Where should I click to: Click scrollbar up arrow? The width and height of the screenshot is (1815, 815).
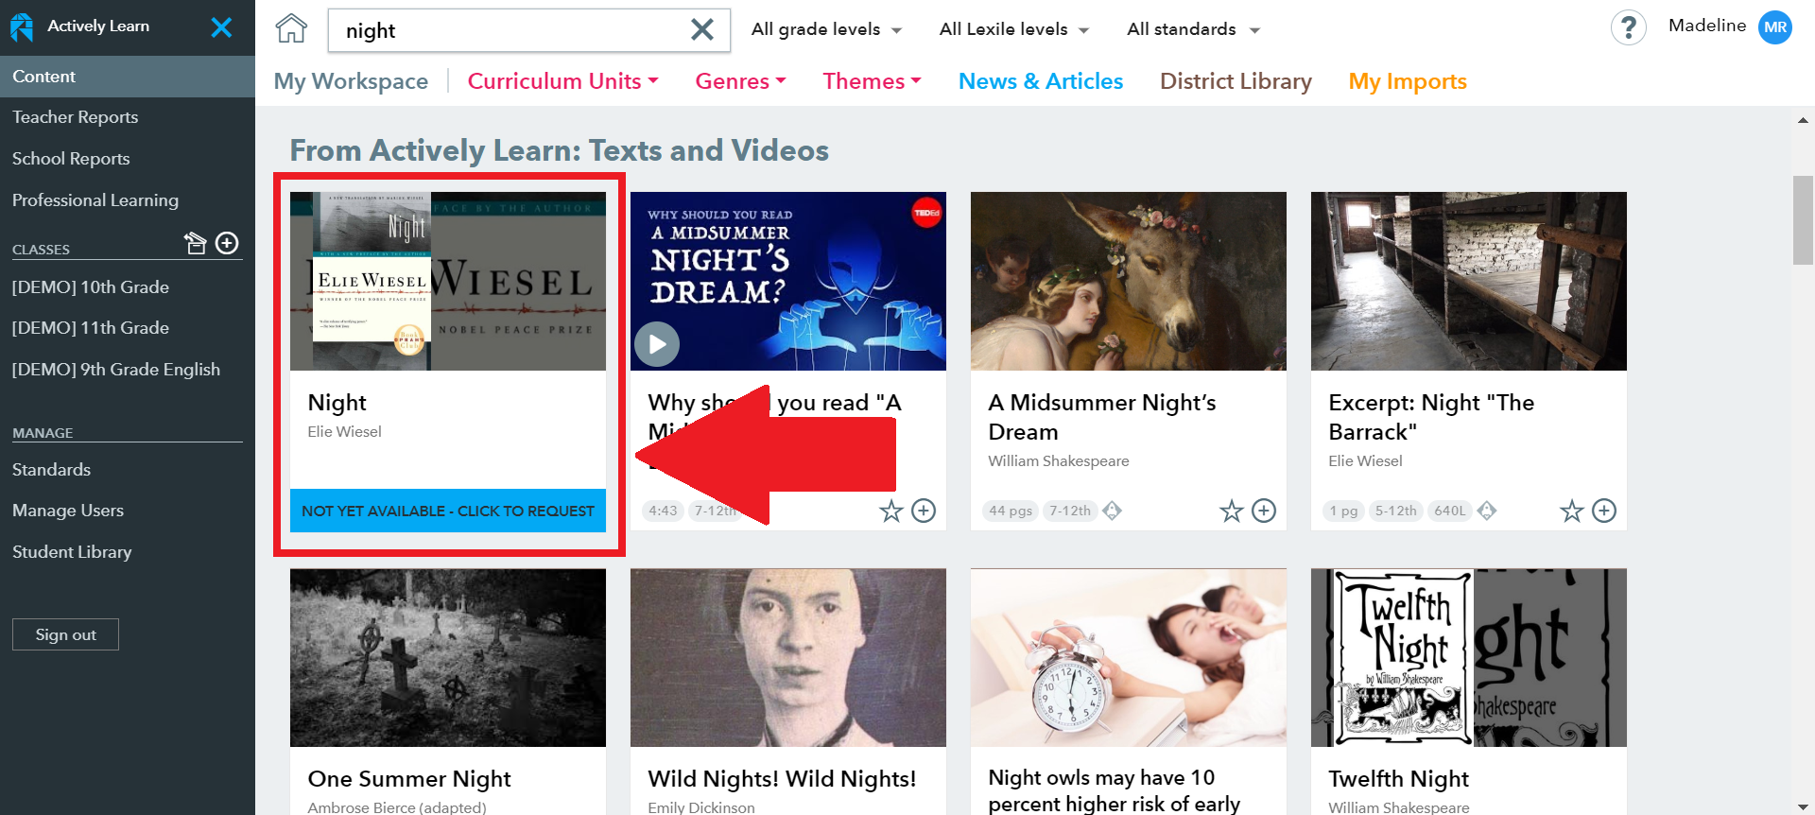pyautogui.click(x=1803, y=120)
